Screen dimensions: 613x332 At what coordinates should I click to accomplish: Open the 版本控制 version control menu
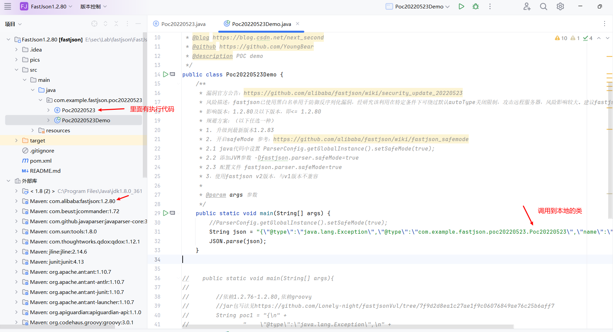click(x=94, y=6)
